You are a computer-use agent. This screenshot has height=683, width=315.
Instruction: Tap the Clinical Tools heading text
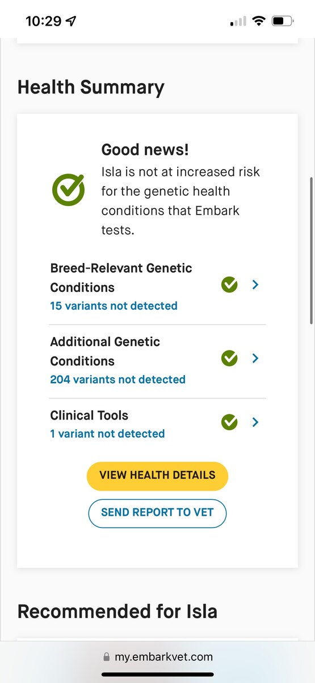(x=89, y=415)
